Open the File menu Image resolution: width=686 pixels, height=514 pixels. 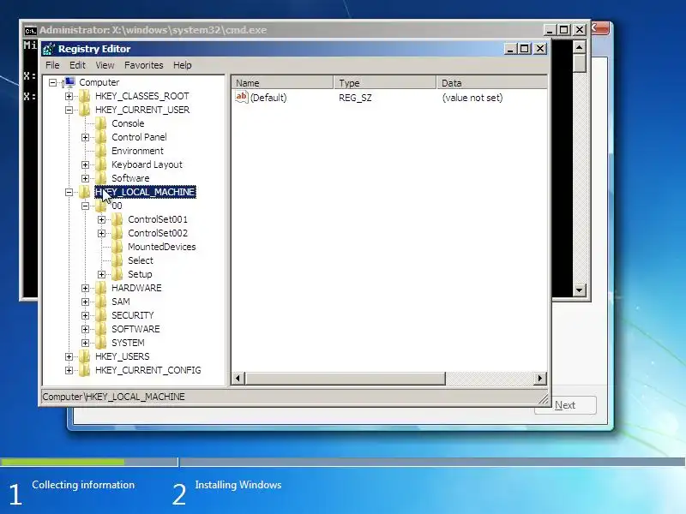tap(52, 65)
